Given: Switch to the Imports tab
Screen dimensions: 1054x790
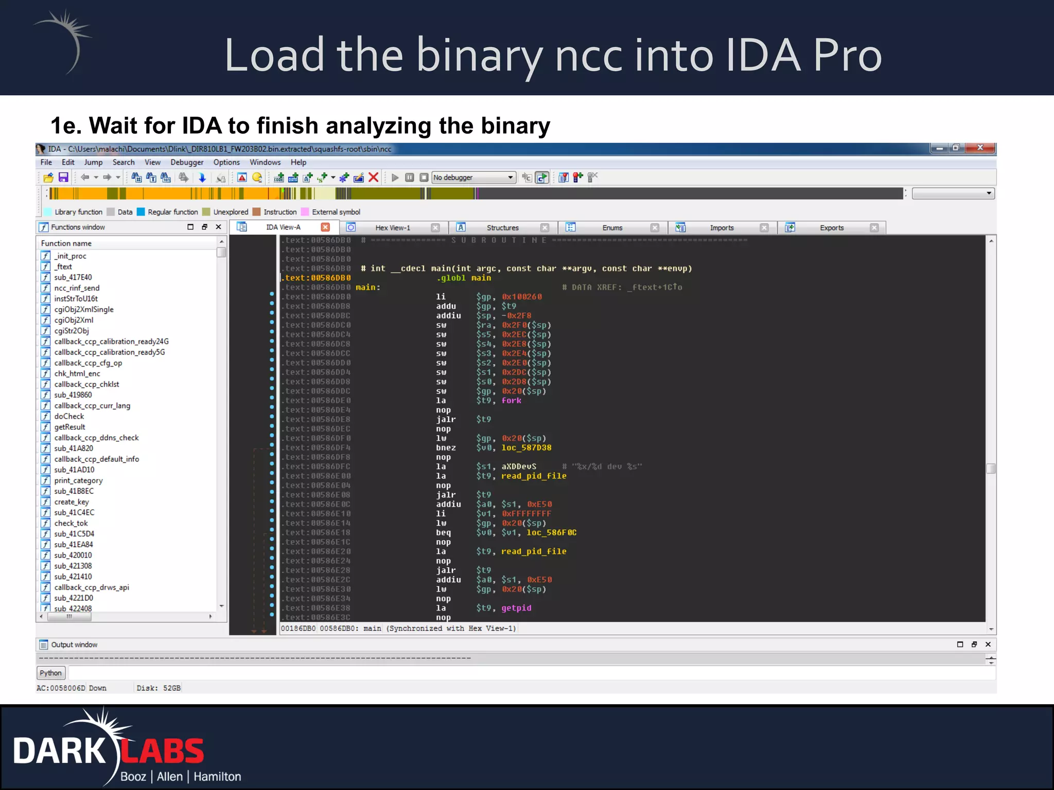Looking at the screenshot, I should click(x=722, y=228).
